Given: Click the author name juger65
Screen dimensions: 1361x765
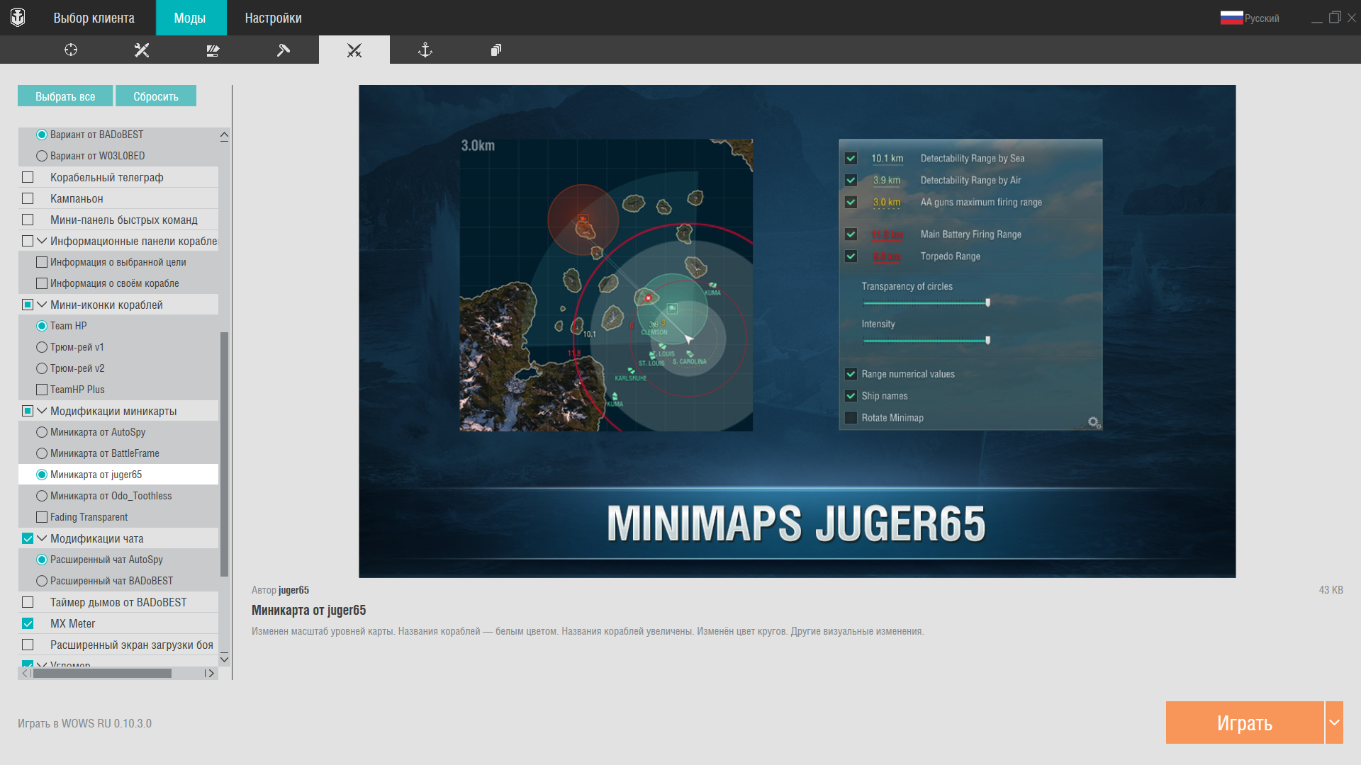Looking at the screenshot, I should click(x=293, y=590).
